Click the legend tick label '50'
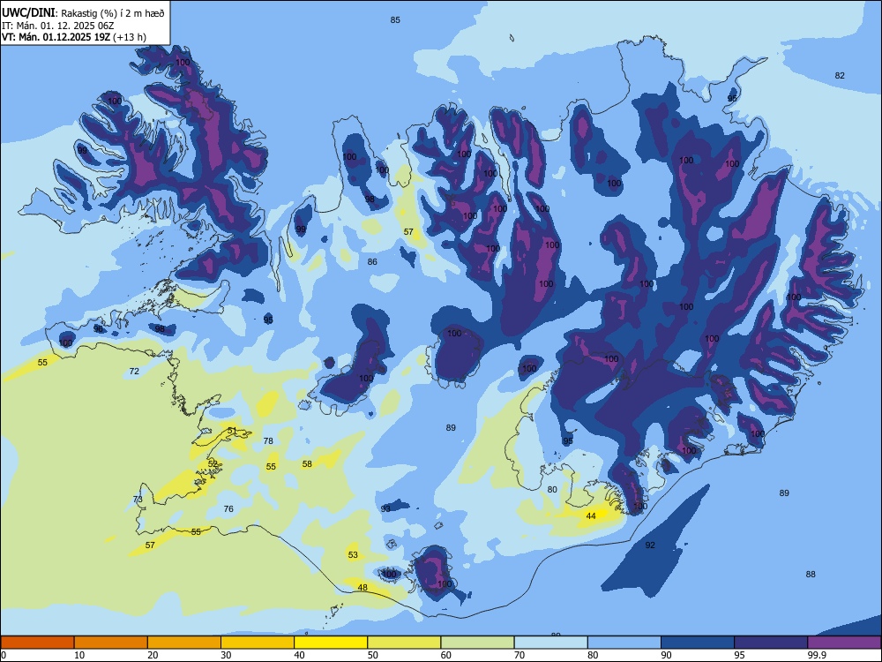Viewport: 882px width, 662px height. [373, 655]
